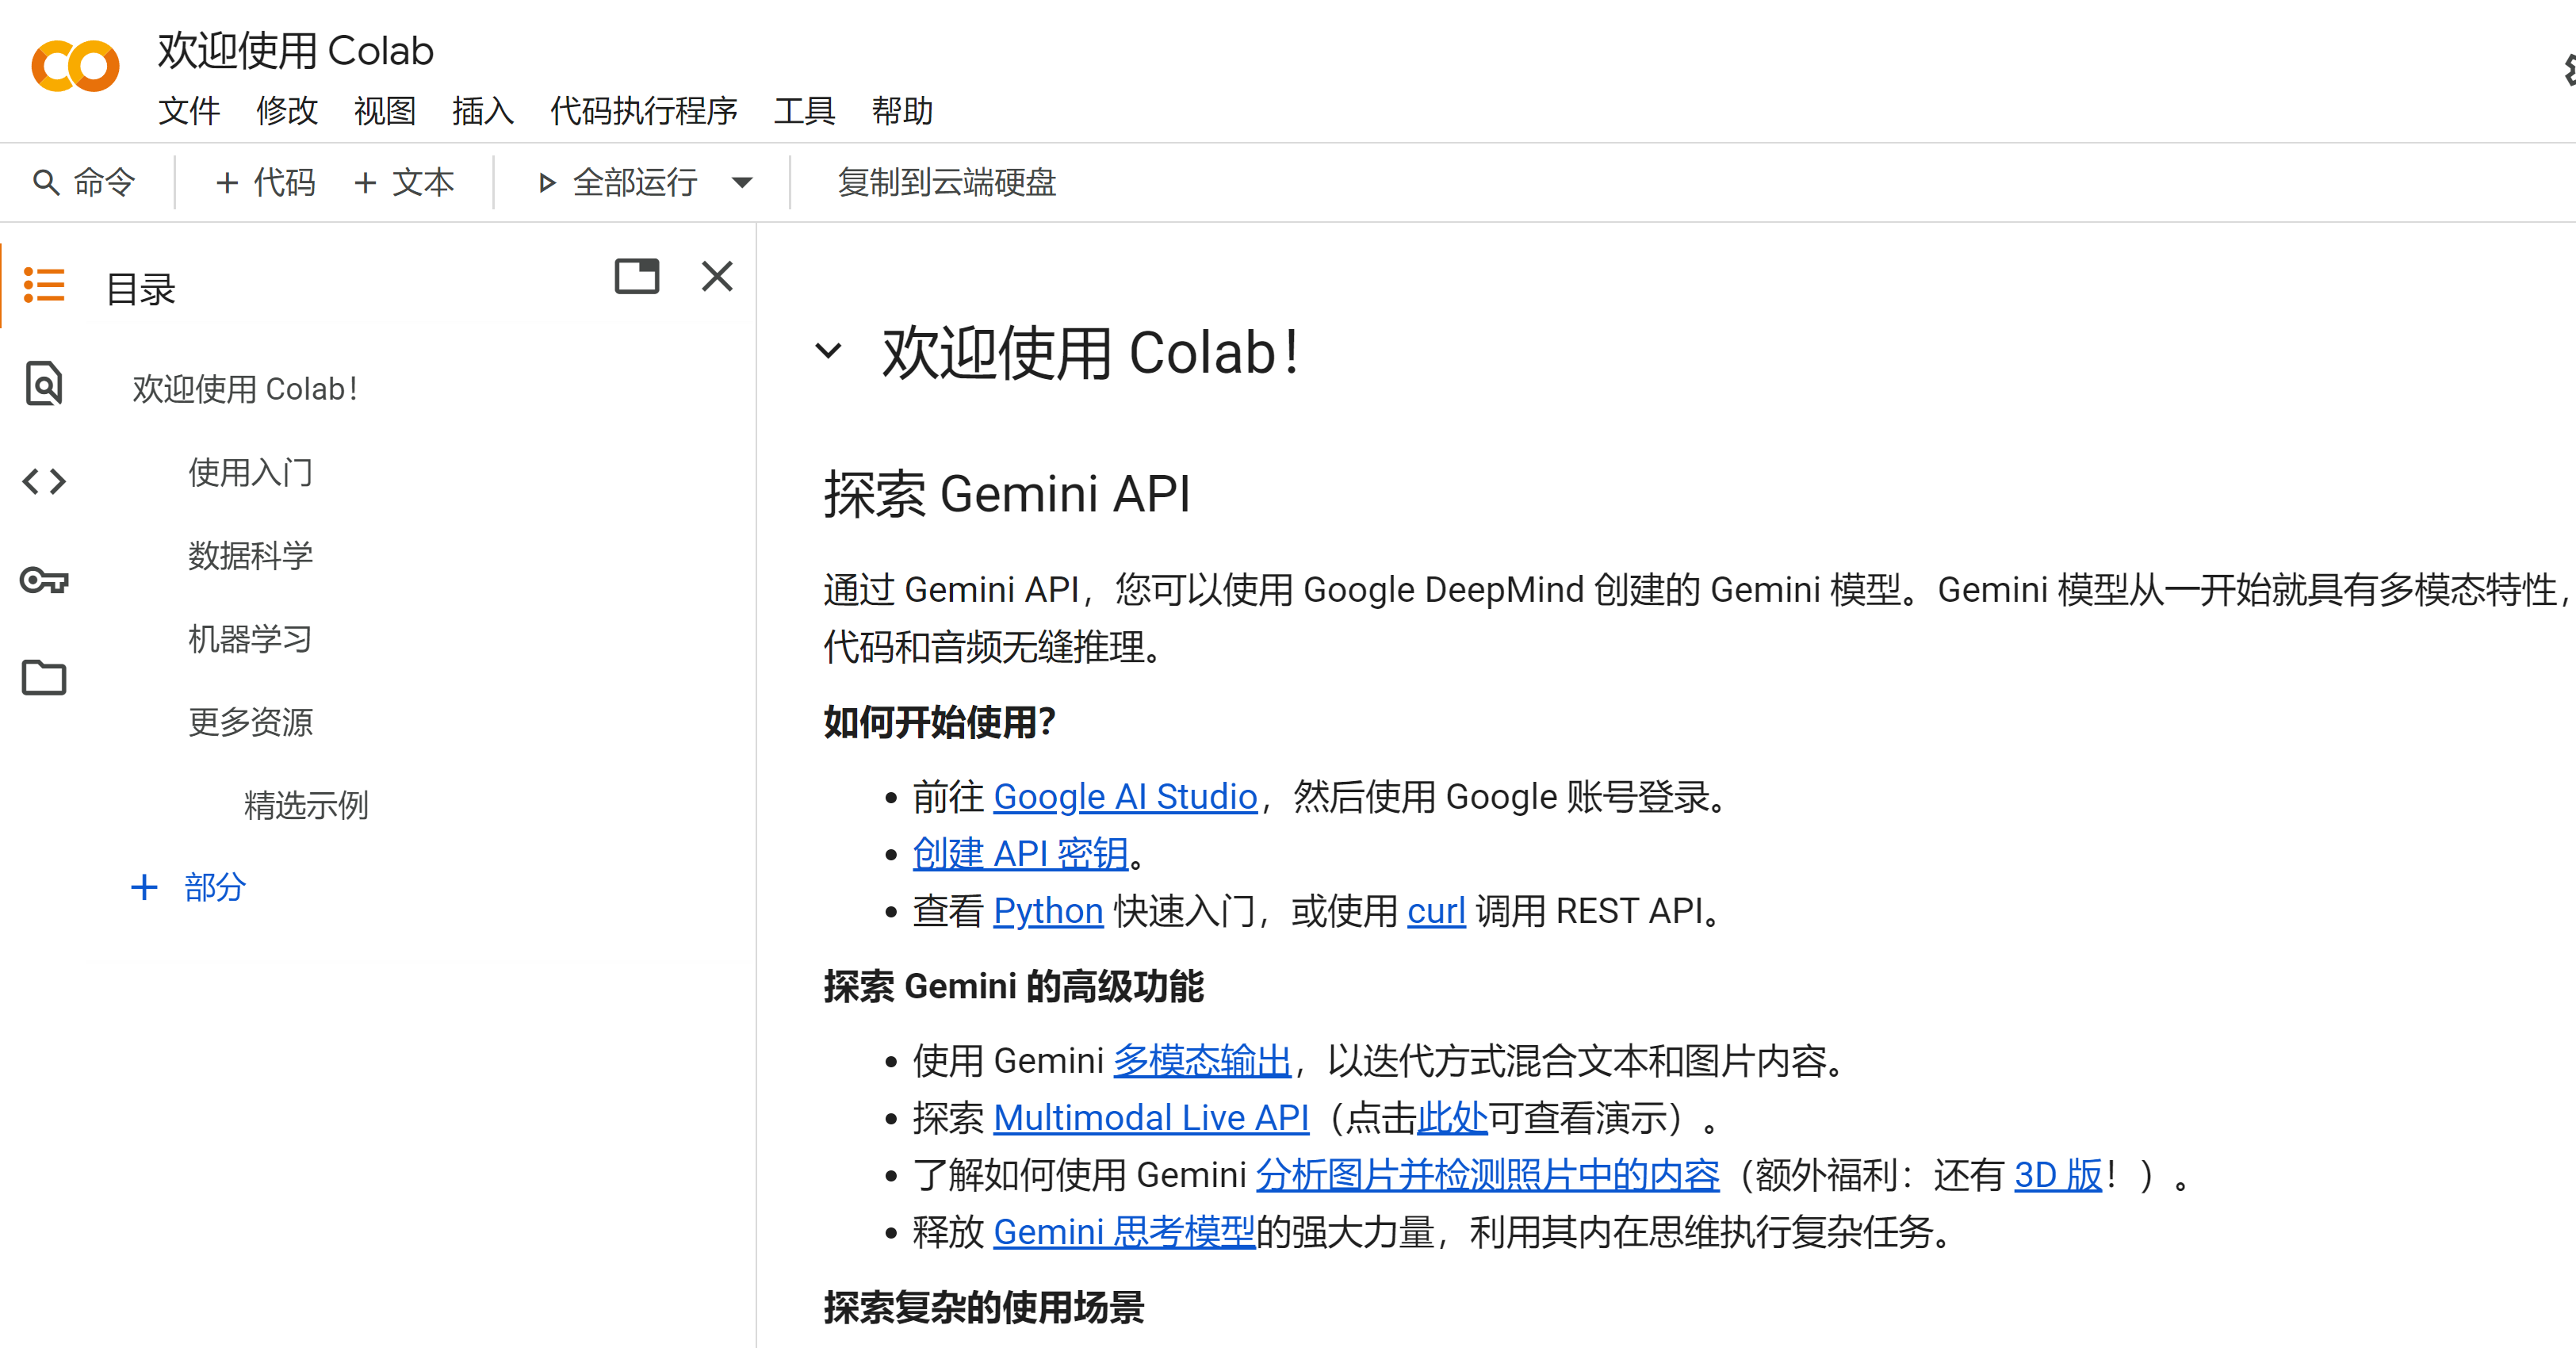Open the curl link

click(1436, 911)
